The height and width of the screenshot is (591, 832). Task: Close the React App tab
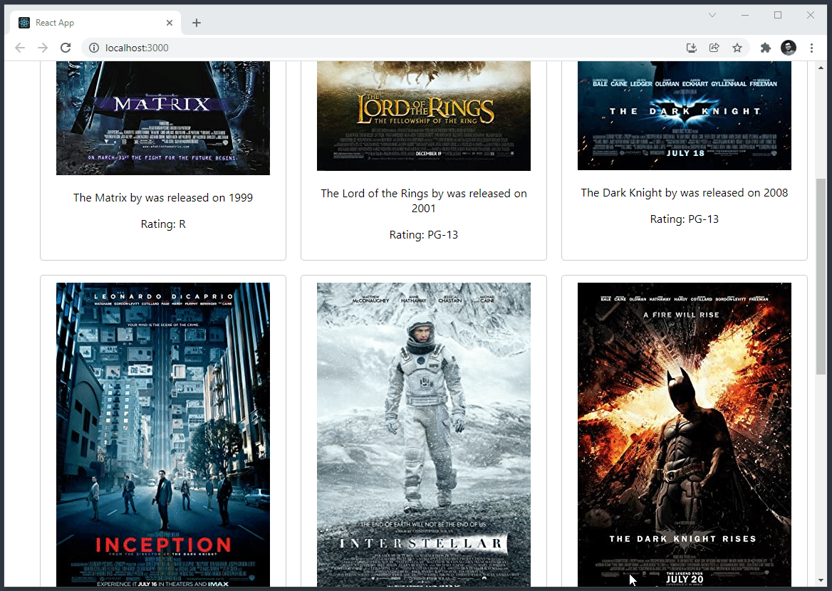pyautogui.click(x=170, y=23)
